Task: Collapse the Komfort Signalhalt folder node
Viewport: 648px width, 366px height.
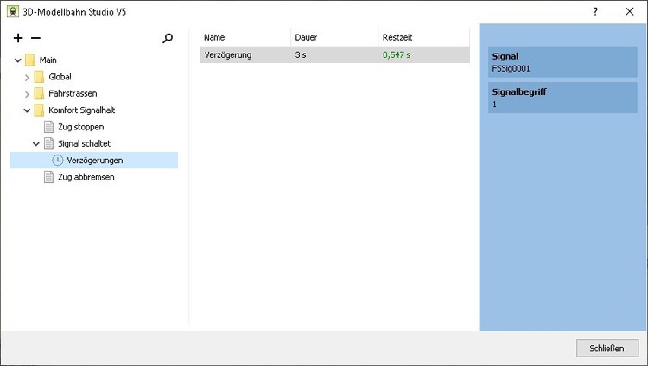Action: click(27, 110)
